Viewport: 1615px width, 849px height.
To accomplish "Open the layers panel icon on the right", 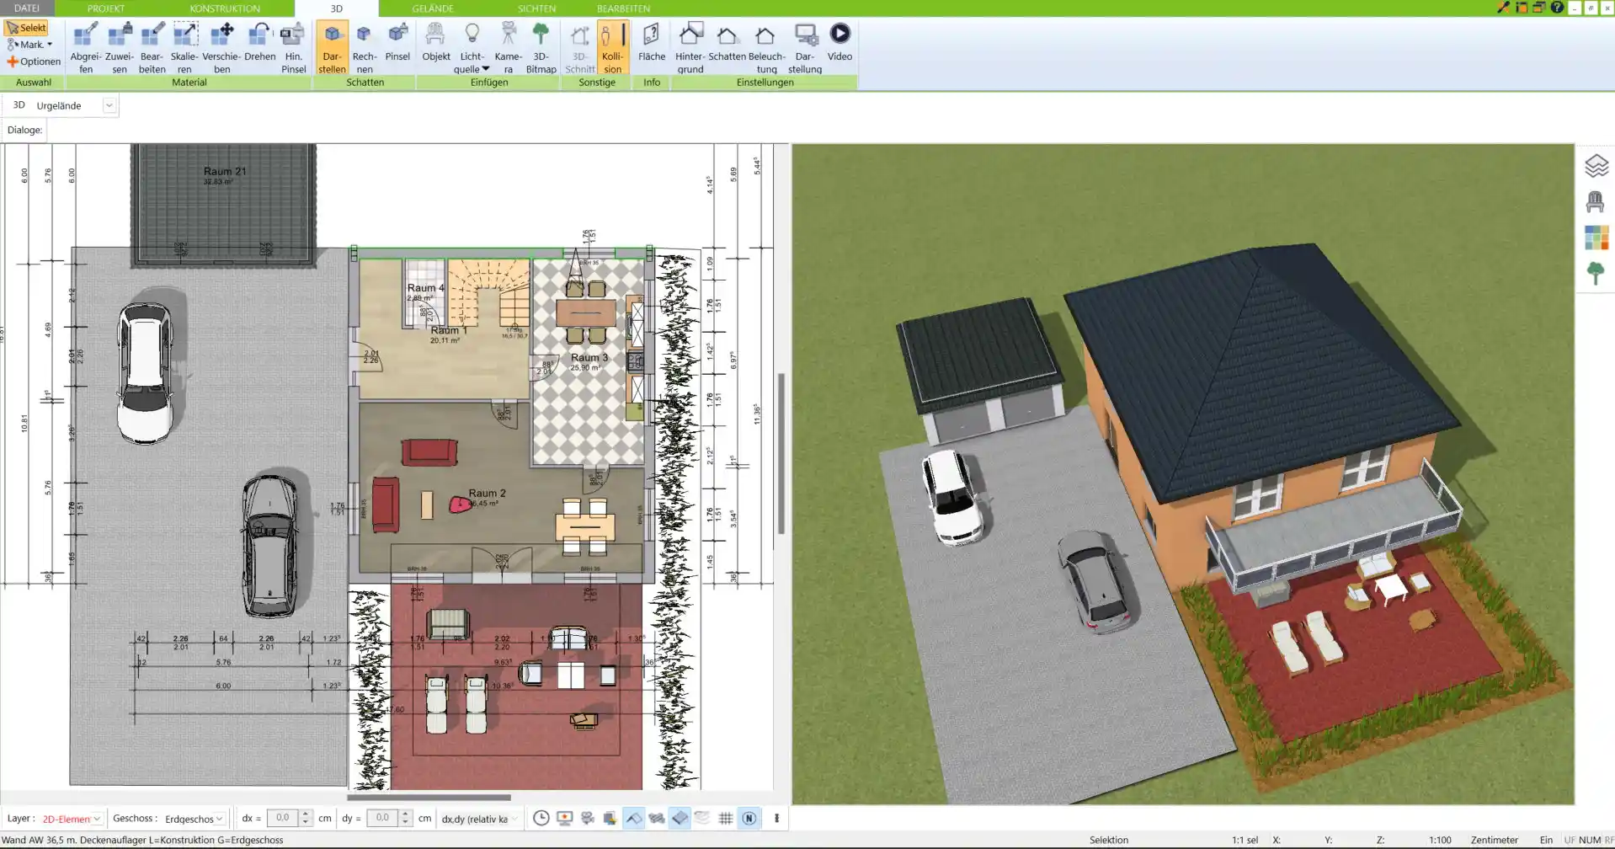I will click(x=1596, y=167).
